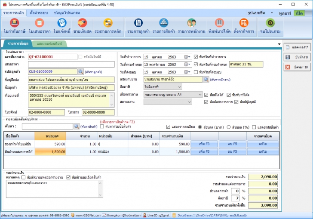Expand the เลือกกระดาษ paper size dropdown

(x=200, y=95)
